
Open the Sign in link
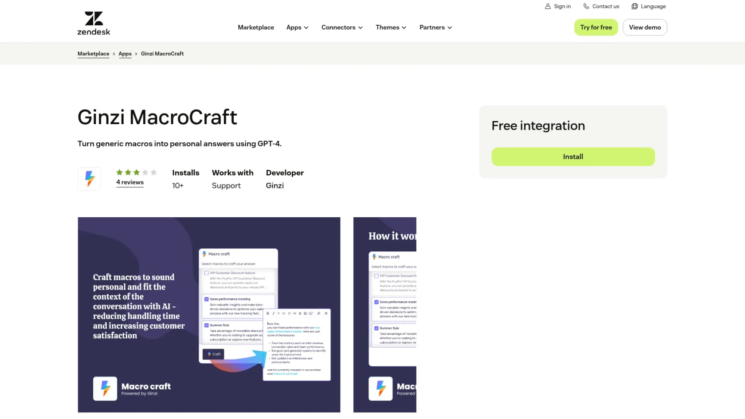(x=558, y=6)
